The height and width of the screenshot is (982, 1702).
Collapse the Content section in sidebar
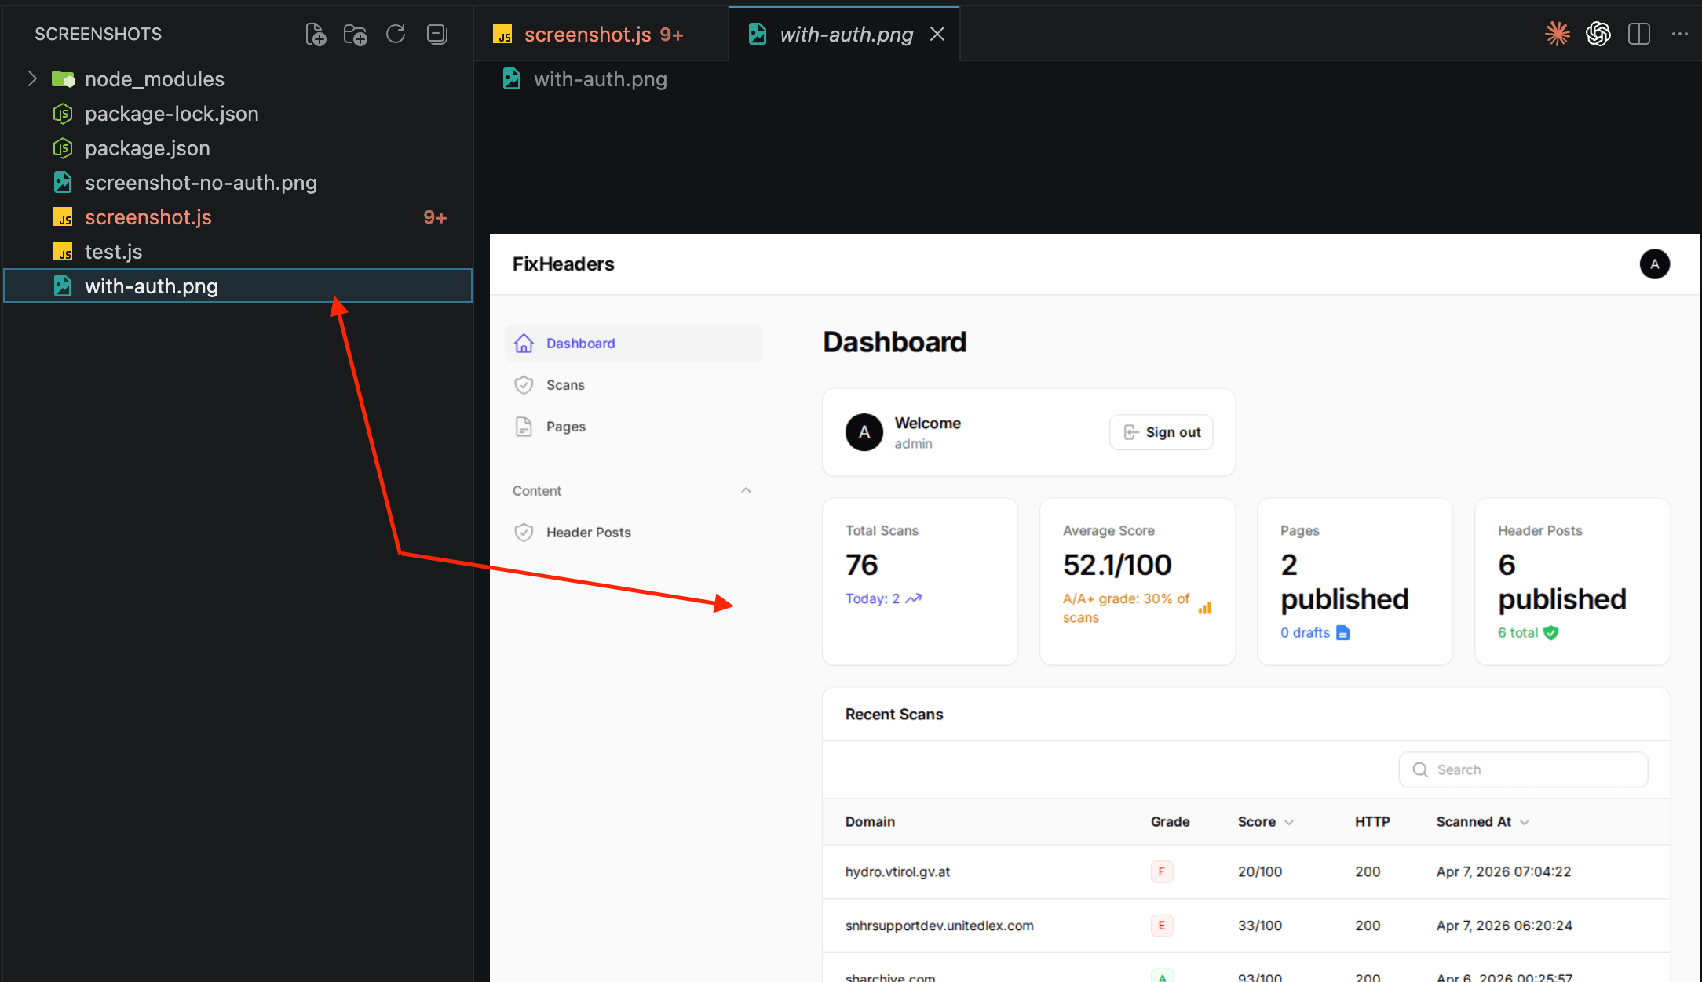[746, 489]
